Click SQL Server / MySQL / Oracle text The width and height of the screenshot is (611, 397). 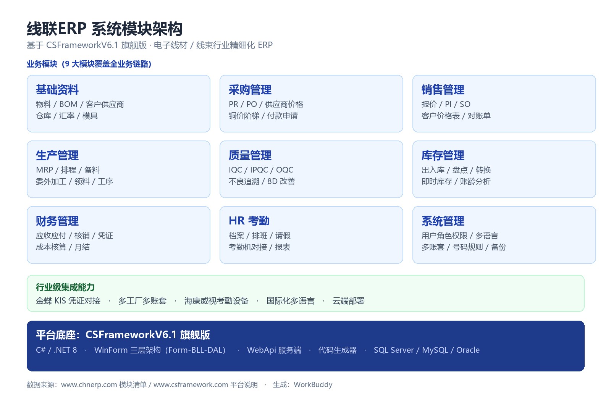427,350
